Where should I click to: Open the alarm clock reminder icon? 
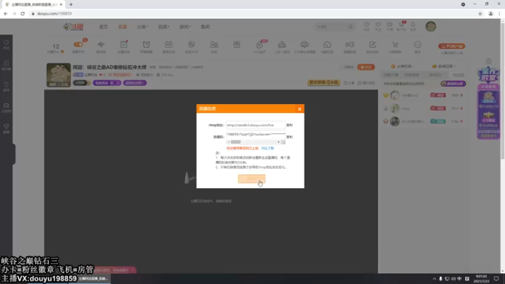pyautogui.click(x=146, y=45)
